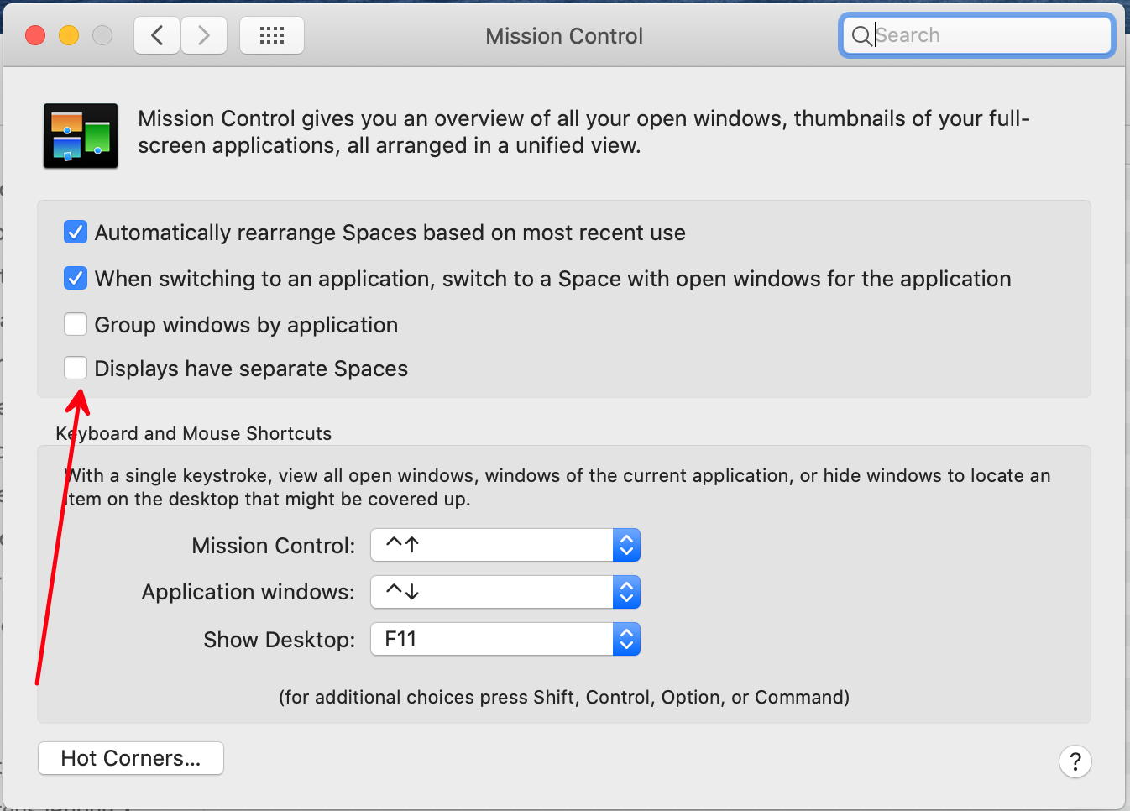Go back with the left chevron button
Image resolution: width=1130 pixels, height=811 pixels.
point(157,35)
